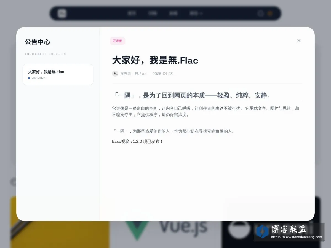Click the line 「一隅」，为那些热爱创作的人

click(174, 131)
